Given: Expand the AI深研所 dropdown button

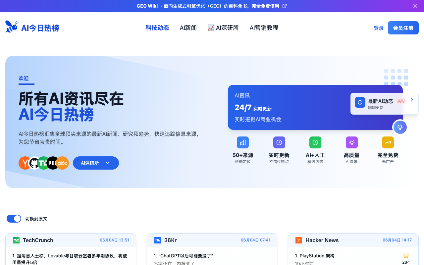Looking at the screenshot, I should [x=96, y=163].
